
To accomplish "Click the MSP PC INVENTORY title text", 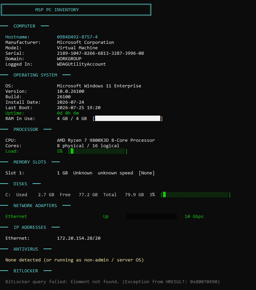I will coord(57,10).
